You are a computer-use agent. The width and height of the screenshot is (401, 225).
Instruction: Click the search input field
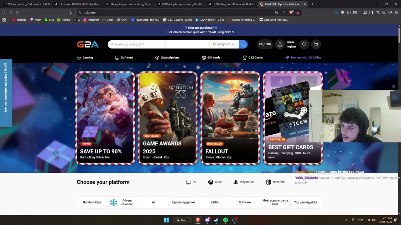(x=159, y=44)
